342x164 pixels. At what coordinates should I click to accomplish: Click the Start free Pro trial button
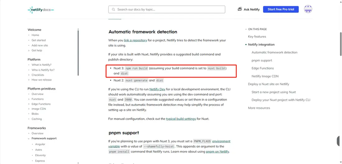click(x=281, y=9)
